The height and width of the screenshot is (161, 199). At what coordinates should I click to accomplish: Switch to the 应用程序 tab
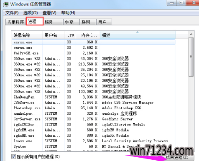click(x=15, y=22)
